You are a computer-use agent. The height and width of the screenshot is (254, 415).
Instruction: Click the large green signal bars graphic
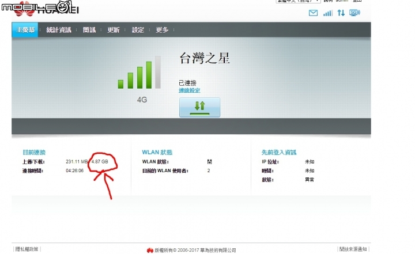click(x=139, y=72)
